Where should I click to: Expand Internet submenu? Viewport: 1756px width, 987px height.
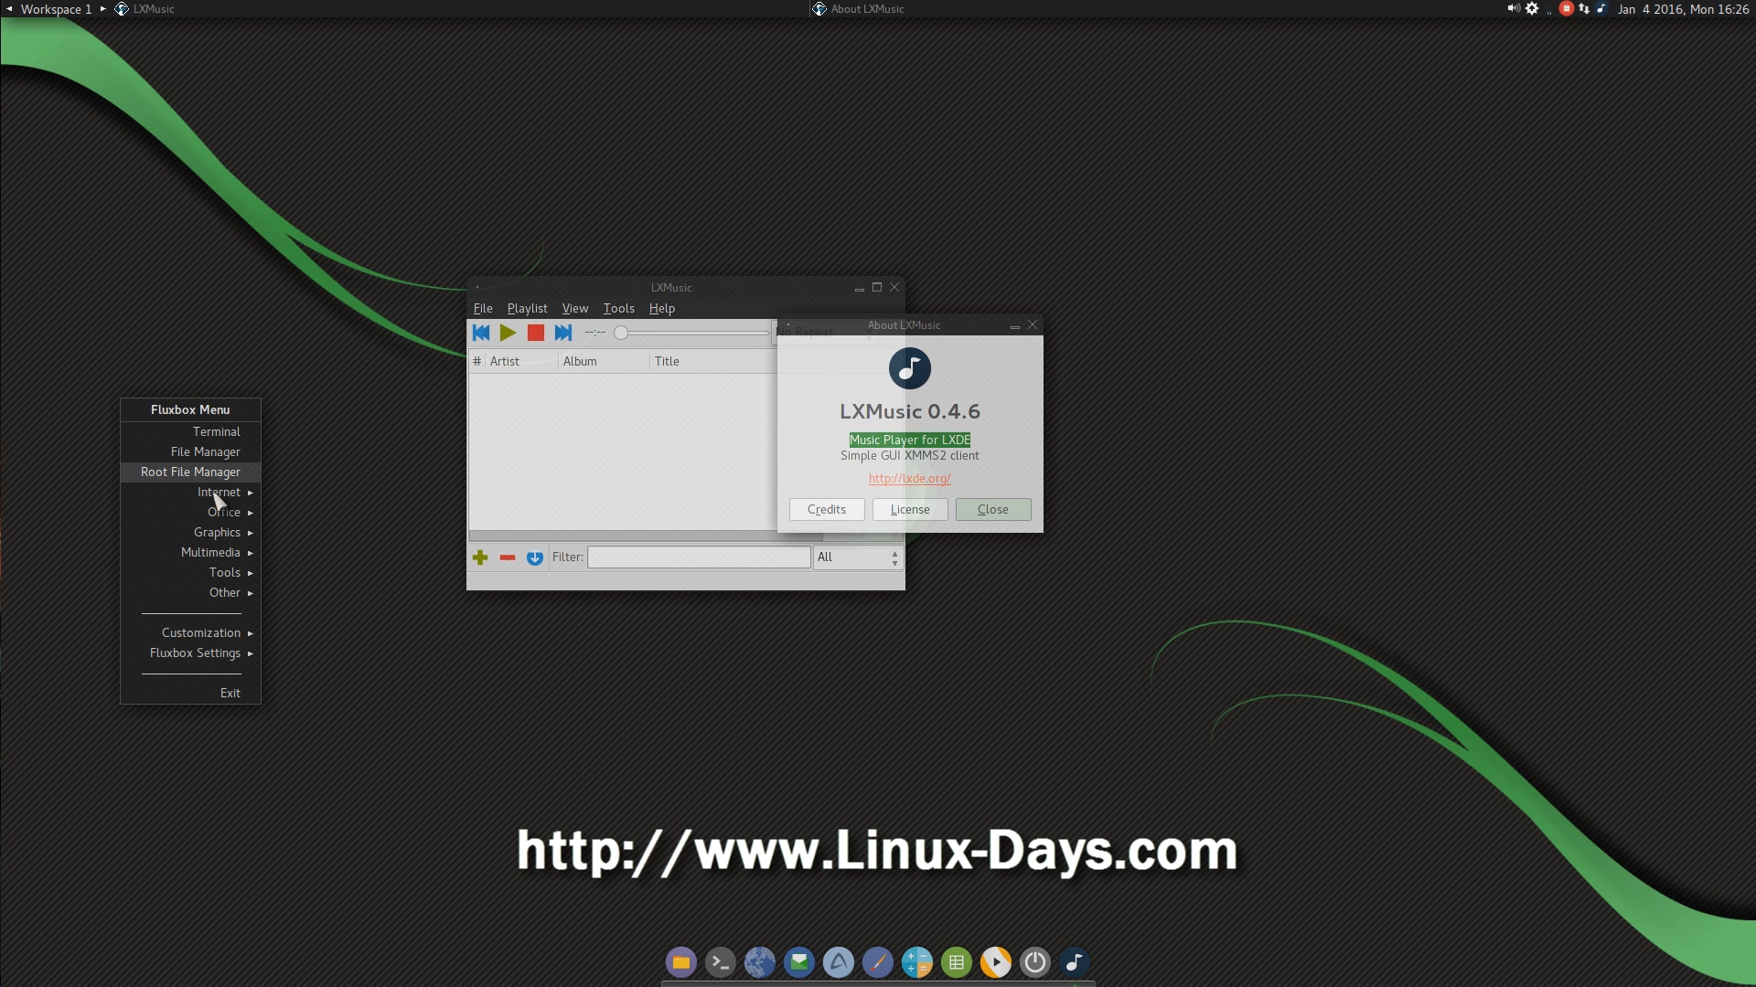[190, 492]
